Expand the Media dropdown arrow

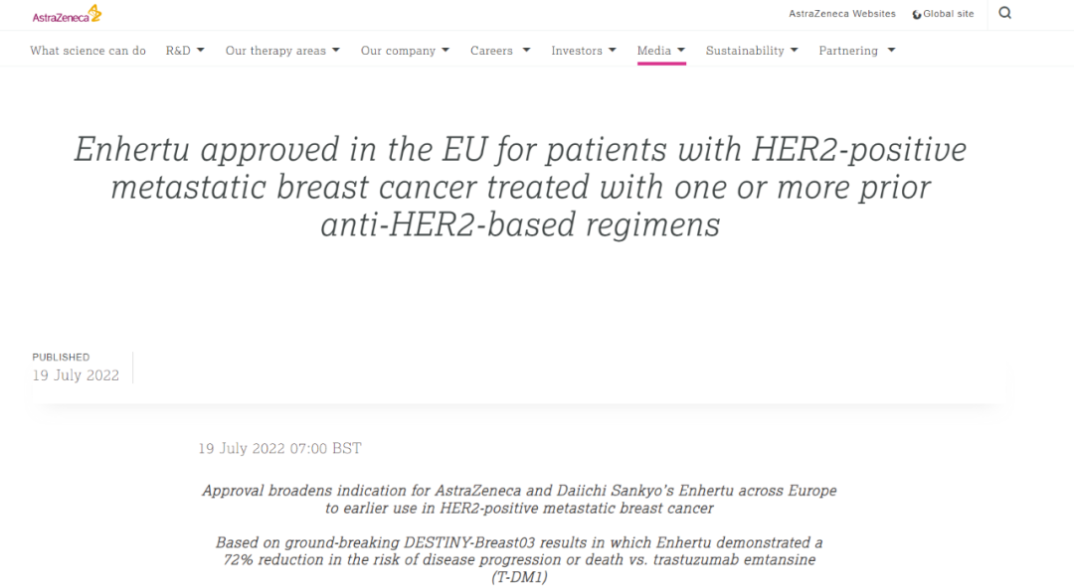point(681,50)
